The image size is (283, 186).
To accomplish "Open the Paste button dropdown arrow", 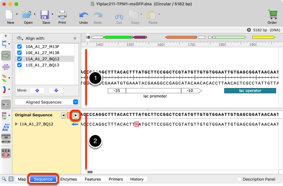I will click(x=159, y=14).
